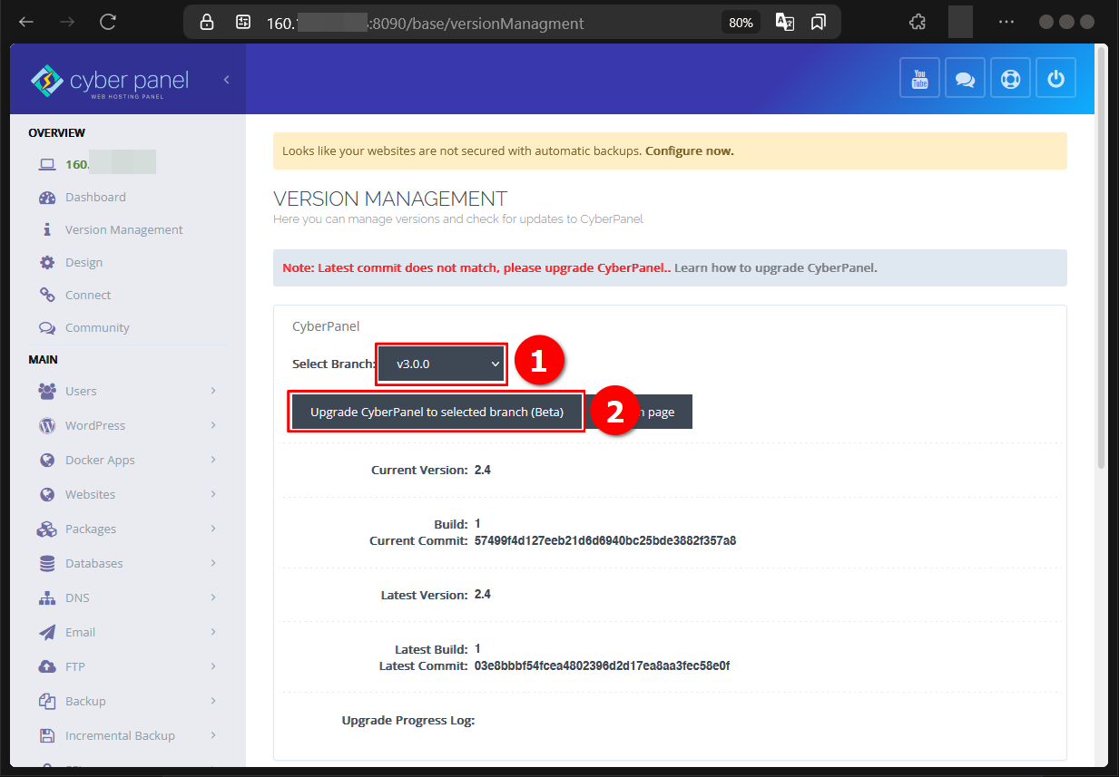The image size is (1119, 777).
Task: Click the Packages cubes icon
Action: point(47,529)
